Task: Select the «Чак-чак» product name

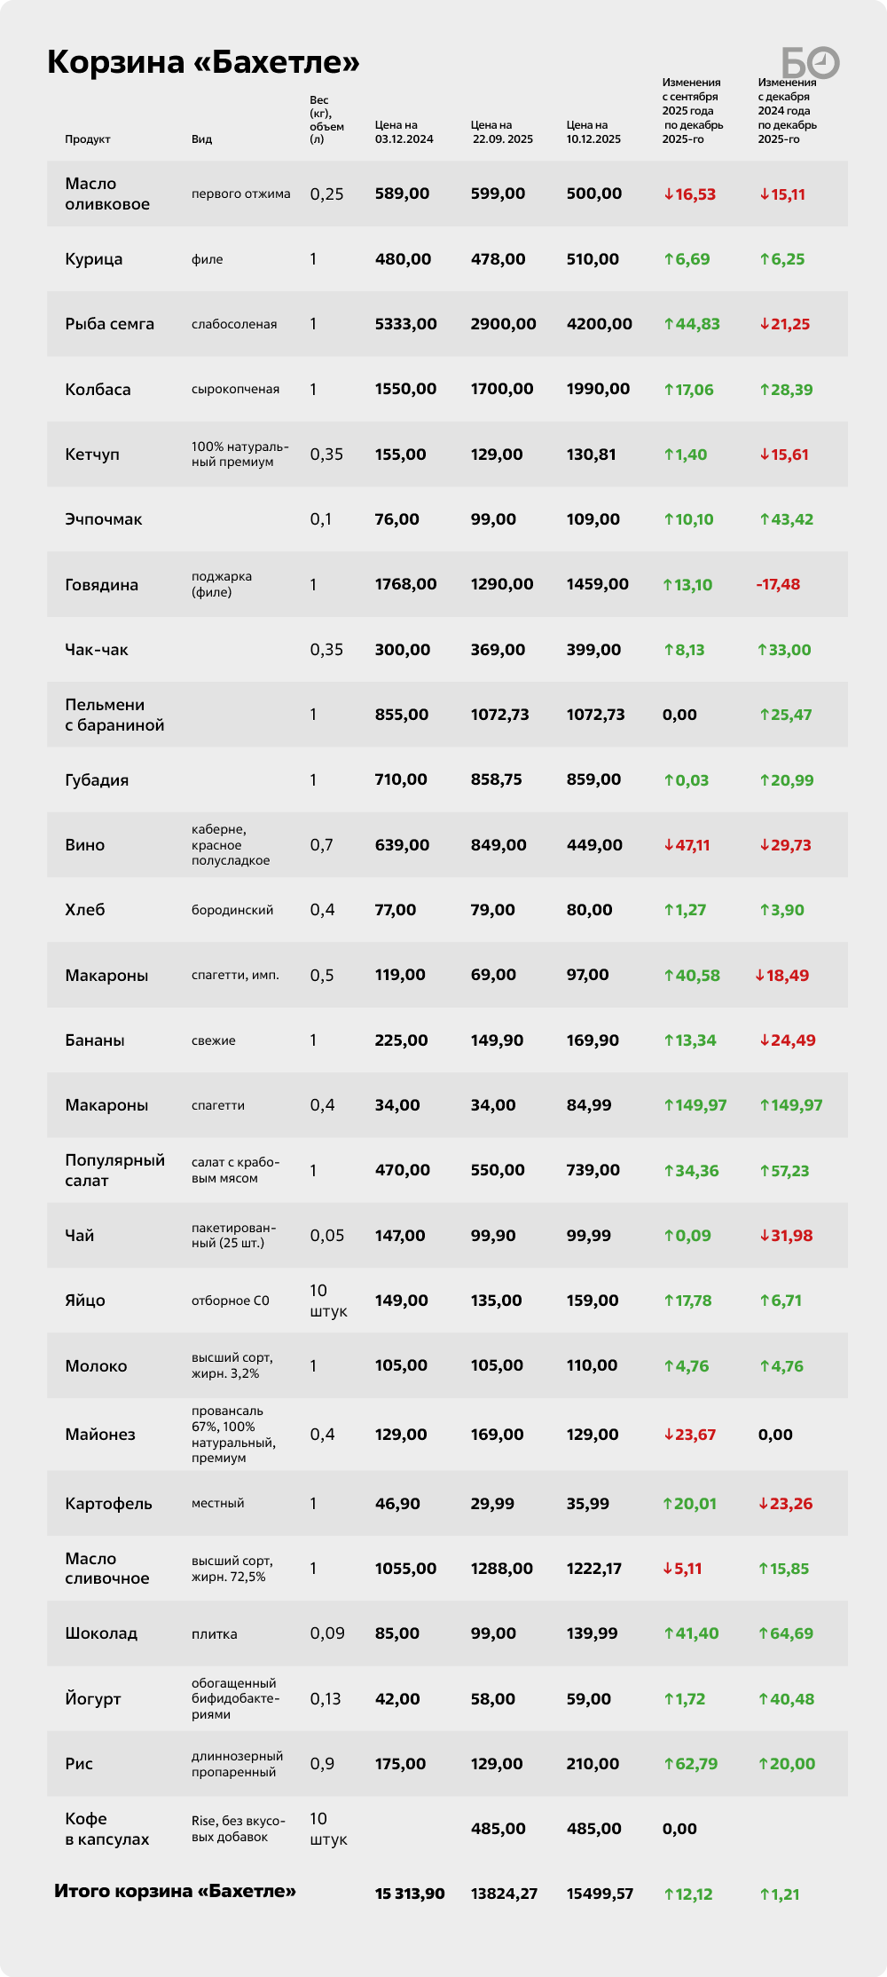Action: coord(97,650)
